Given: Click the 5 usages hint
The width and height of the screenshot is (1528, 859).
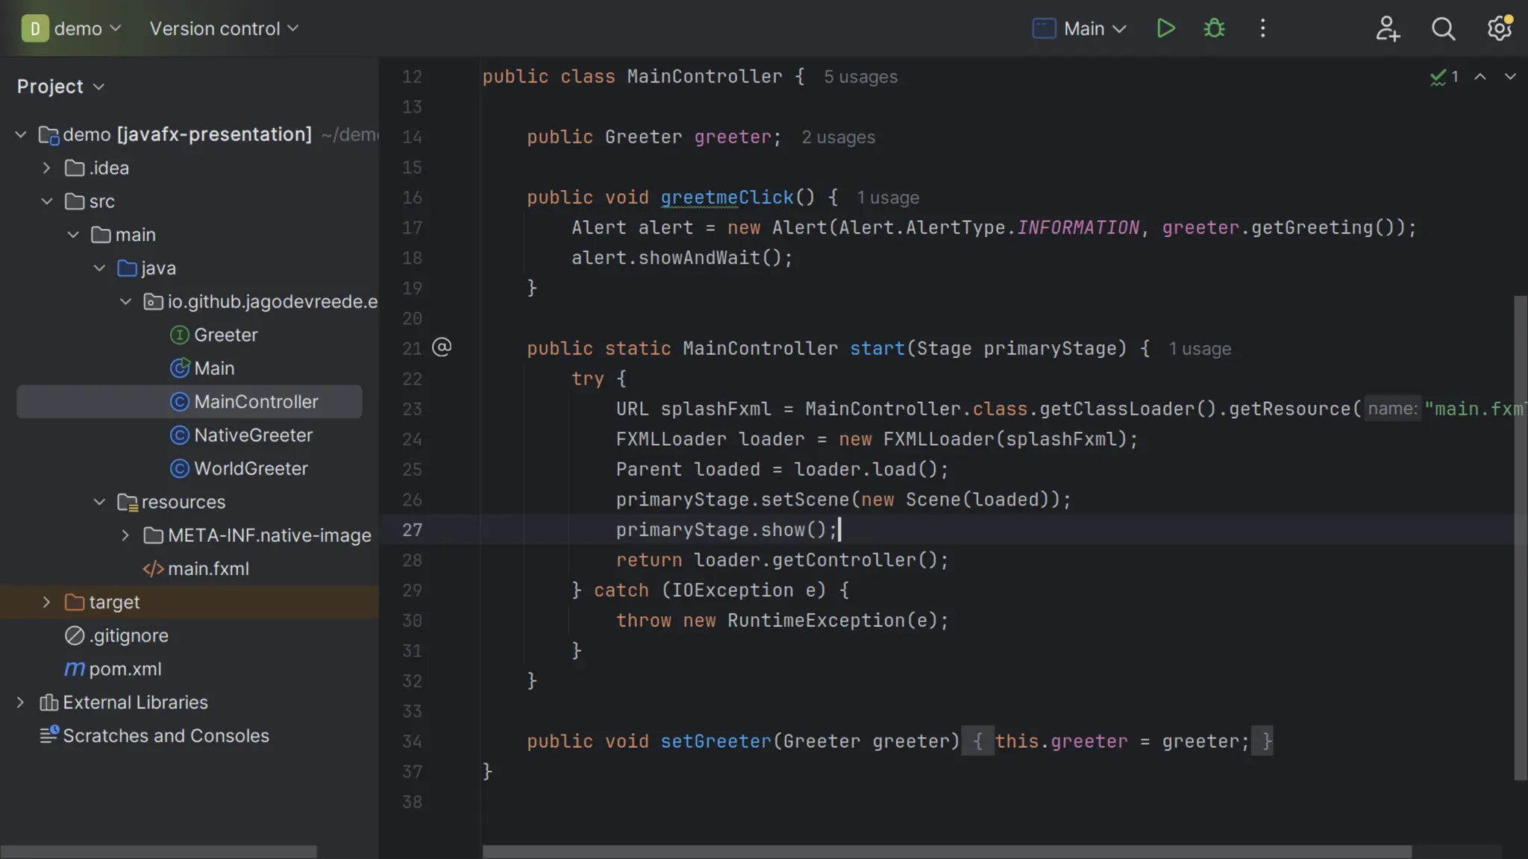Looking at the screenshot, I should [x=860, y=77].
